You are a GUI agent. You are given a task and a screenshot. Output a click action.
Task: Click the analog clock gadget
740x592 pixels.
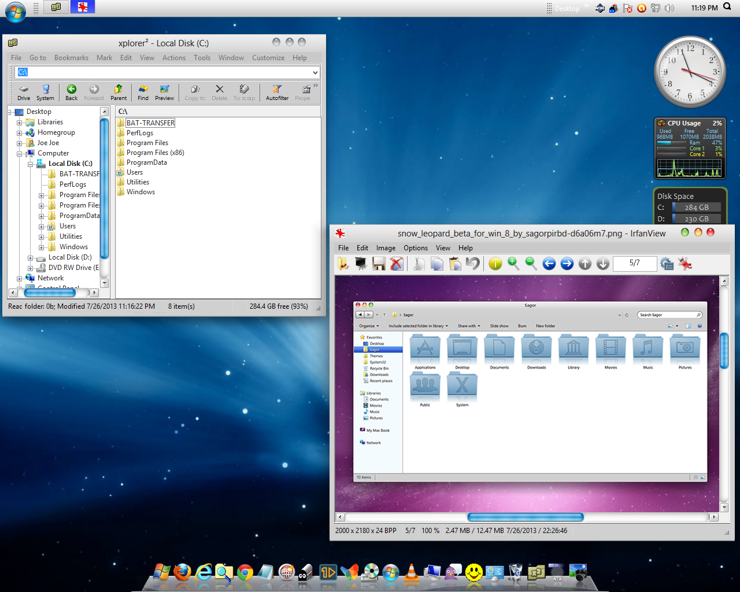[x=690, y=72]
